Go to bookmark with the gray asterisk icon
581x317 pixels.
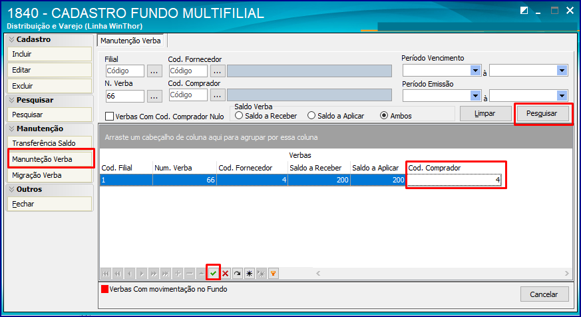262,274
